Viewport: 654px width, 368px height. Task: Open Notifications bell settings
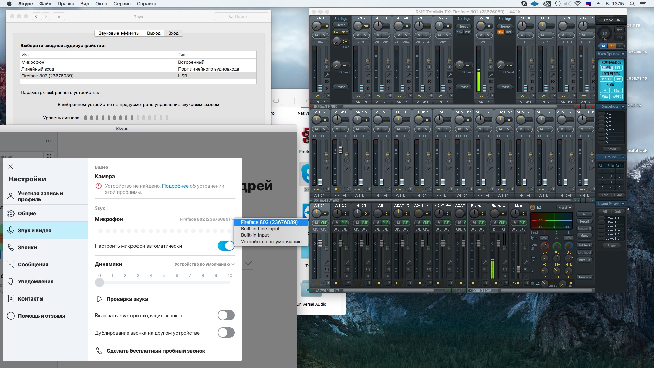tap(11, 281)
